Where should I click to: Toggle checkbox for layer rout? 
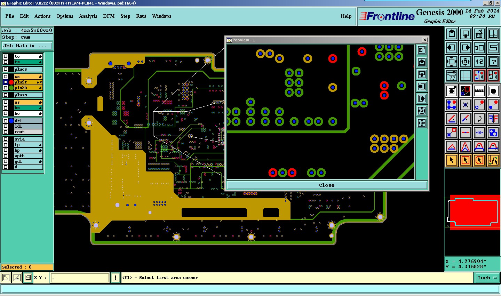point(6,132)
